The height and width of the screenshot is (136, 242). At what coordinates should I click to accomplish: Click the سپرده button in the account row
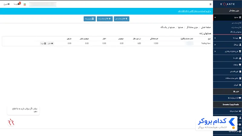click(43, 44)
